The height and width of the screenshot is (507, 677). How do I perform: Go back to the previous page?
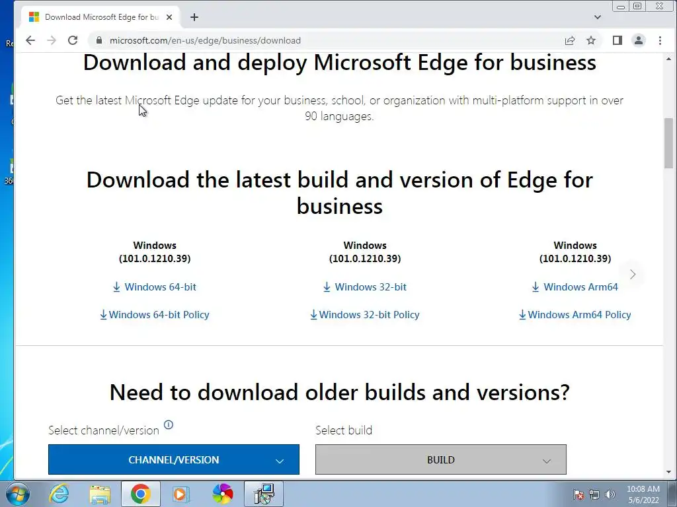pos(30,40)
